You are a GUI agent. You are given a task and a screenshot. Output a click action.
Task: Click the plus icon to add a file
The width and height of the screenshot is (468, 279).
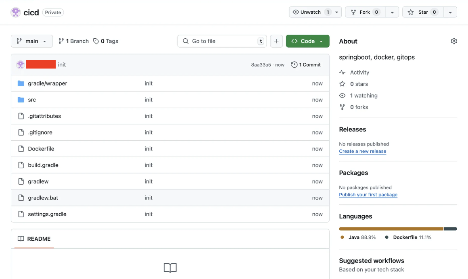[x=276, y=41]
